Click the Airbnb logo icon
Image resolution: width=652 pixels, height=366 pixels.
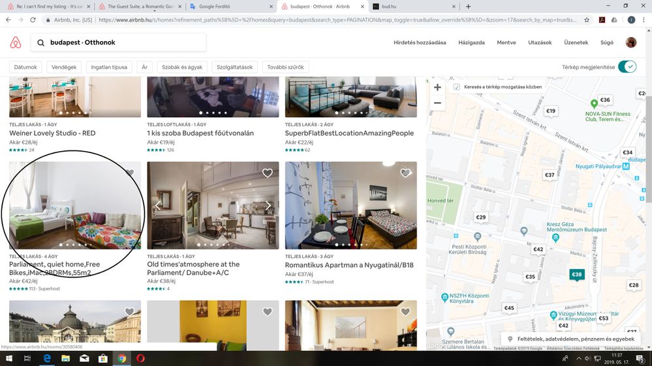click(16, 43)
